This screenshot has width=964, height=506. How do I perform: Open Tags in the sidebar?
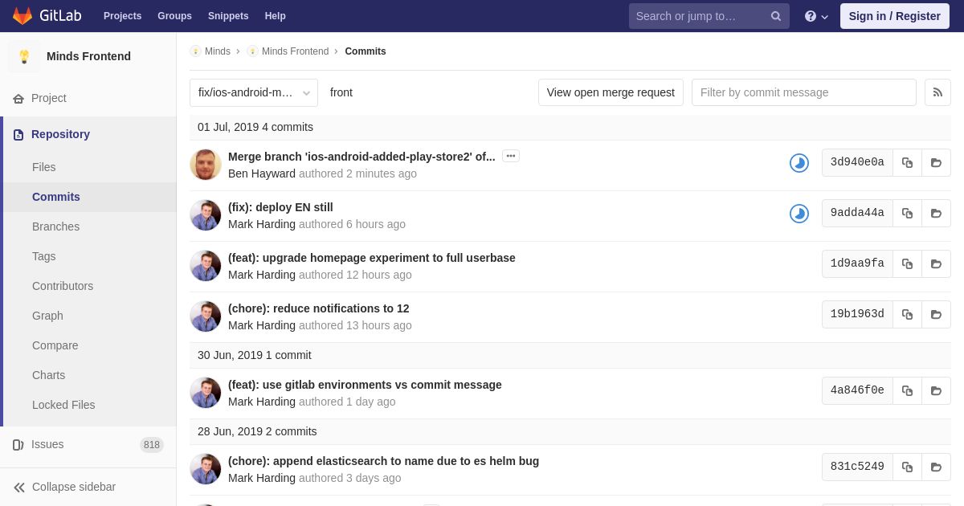pos(44,256)
